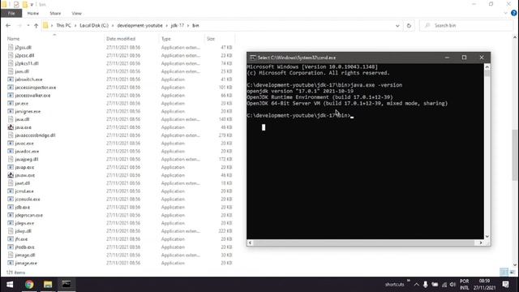Sort by Date modified column

click(121, 39)
